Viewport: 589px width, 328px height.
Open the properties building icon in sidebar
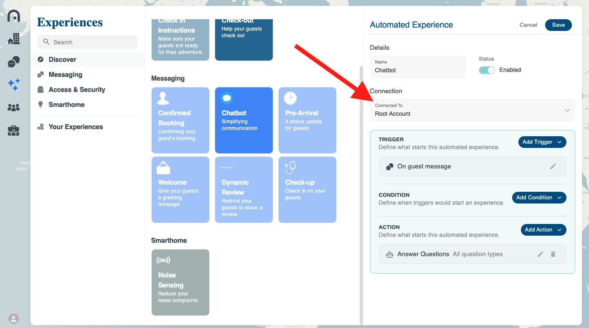pyautogui.click(x=14, y=39)
